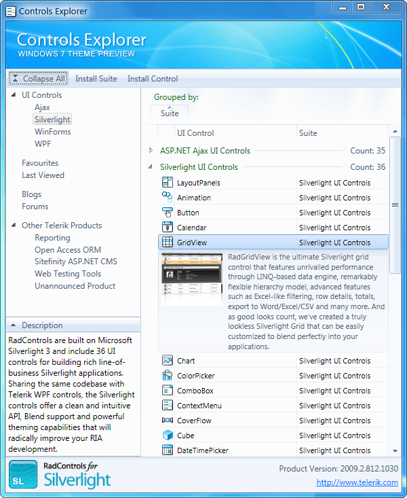Click the Product Version text
The width and height of the screenshot is (407, 498).
pos(338,469)
